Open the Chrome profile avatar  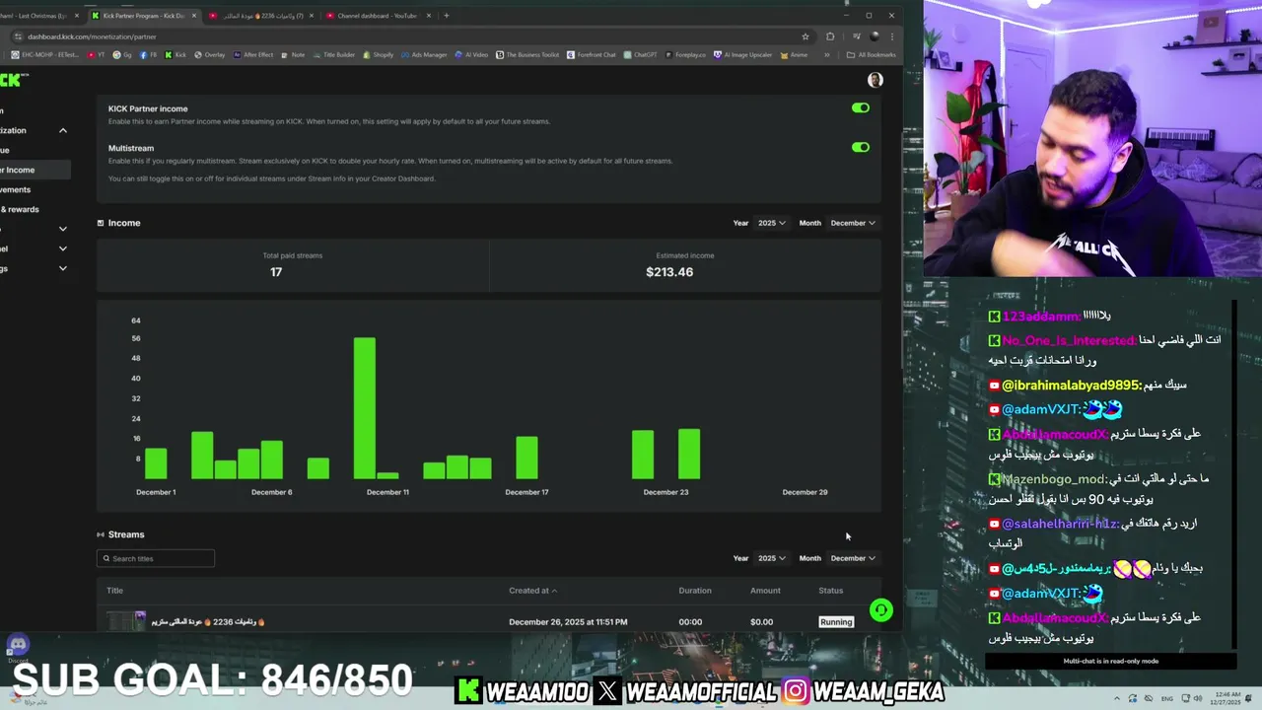875,36
